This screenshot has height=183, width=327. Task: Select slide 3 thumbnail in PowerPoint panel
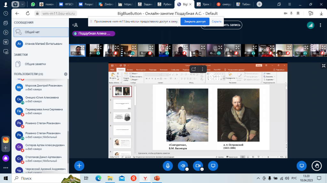122,117
